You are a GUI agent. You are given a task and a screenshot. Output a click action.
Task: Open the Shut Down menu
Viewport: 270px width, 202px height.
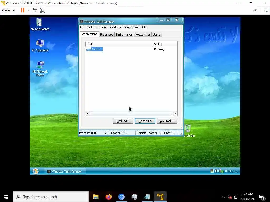pyautogui.click(x=131, y=27)
